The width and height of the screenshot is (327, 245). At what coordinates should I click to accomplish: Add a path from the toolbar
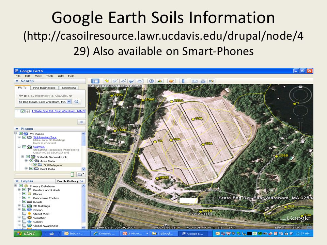tap(124, 81)
